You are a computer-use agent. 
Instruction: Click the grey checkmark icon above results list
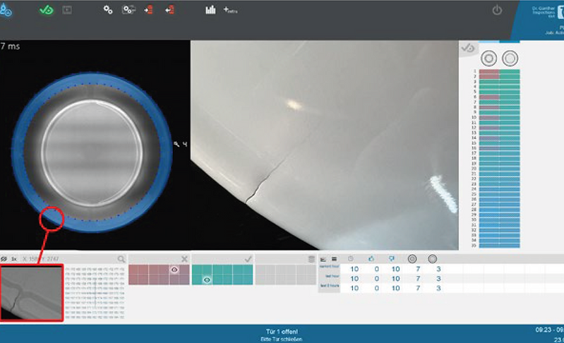click(x=467, y=48)
